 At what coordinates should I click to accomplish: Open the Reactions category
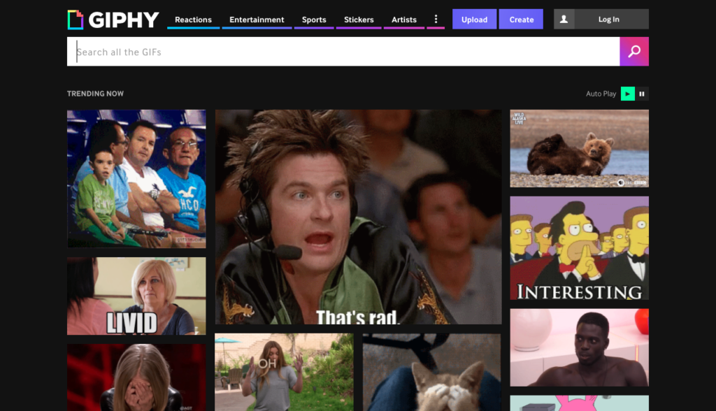tap(193, 20)
